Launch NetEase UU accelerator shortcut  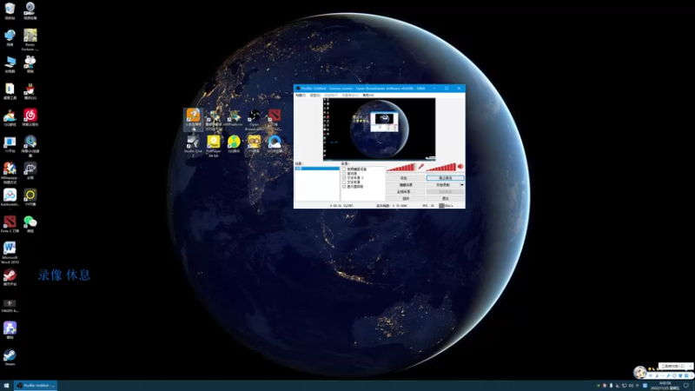tap(30, 146)
